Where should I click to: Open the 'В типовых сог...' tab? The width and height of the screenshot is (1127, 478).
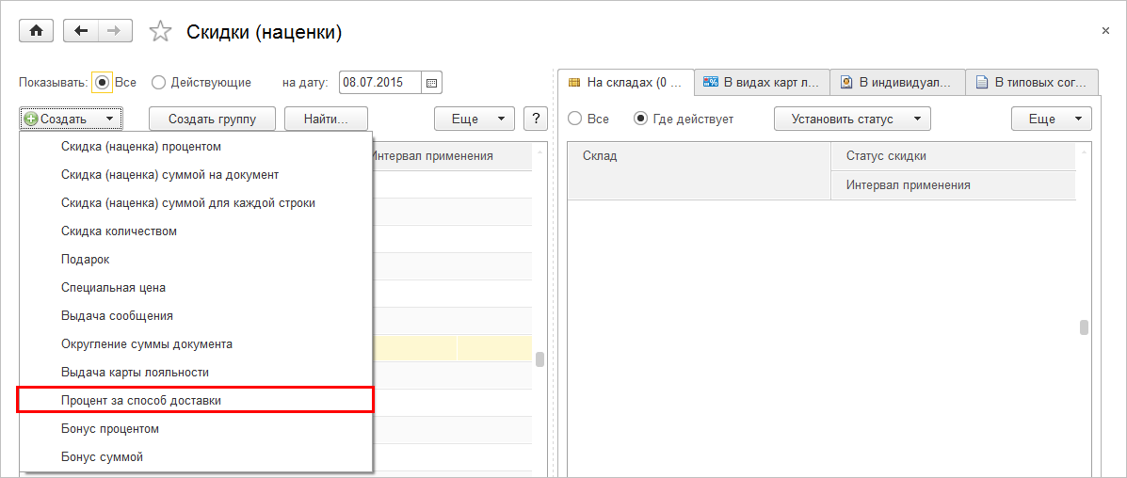pyautogui.click(x=1032, y=83)
